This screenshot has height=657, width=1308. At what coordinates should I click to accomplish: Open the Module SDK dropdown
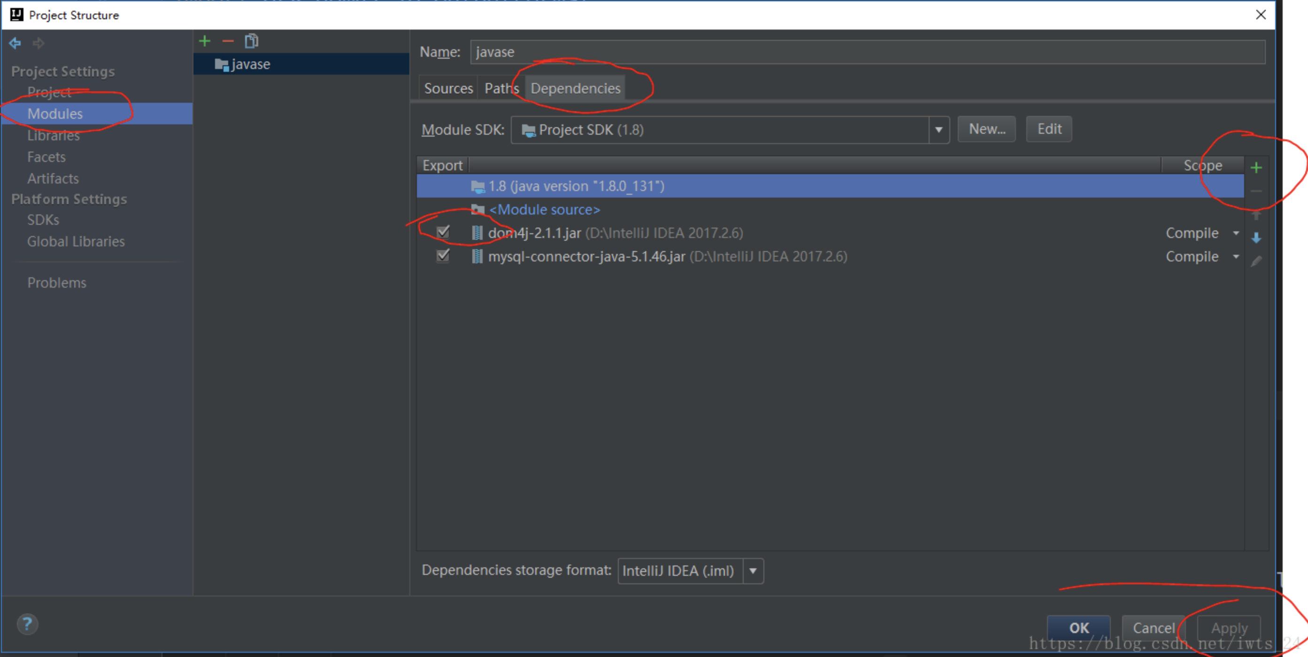pos(939,130)
